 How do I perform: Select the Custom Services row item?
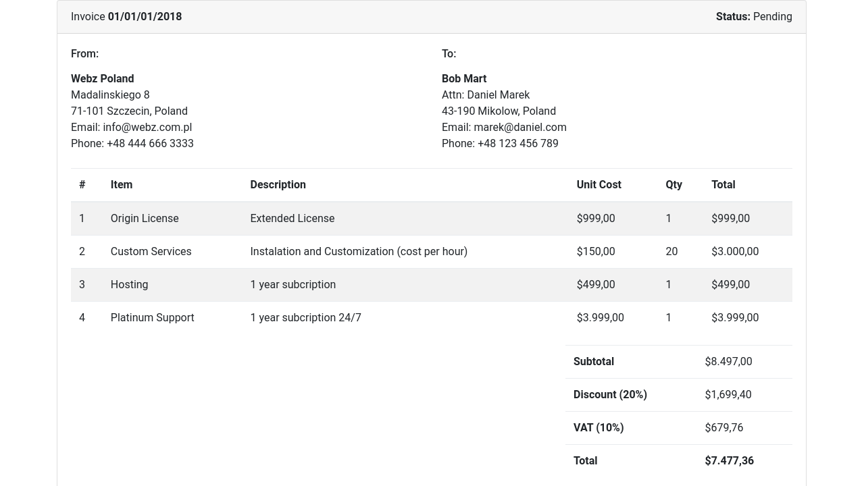(x=151, y=251)
